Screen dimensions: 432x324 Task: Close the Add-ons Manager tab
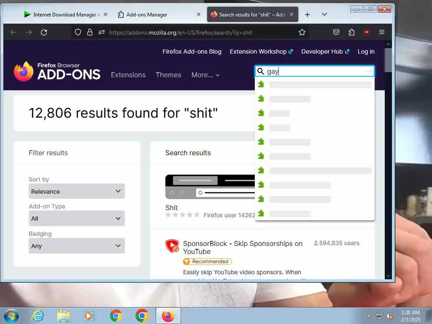pyautogui.click(x=199, y=14)
